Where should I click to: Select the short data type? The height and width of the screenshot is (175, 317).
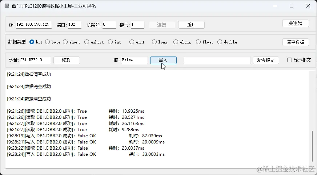(x=72, y=42)
